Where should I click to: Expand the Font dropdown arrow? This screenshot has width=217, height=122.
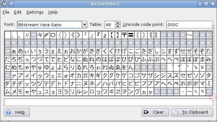[x=84, y=25]
